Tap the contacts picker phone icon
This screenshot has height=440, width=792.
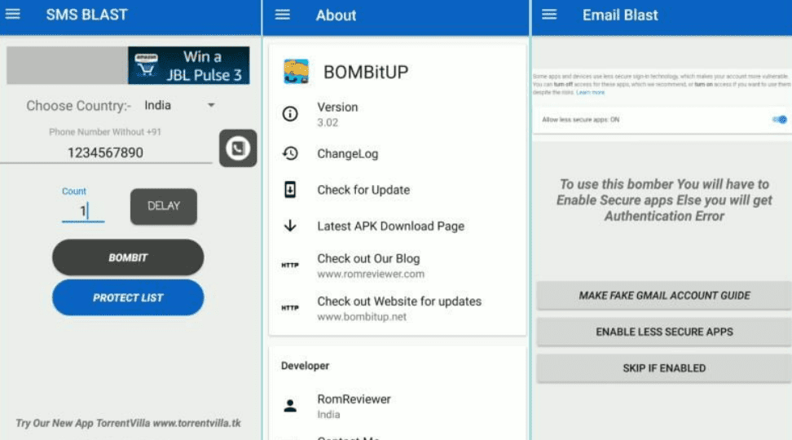[x=238, y=148]
